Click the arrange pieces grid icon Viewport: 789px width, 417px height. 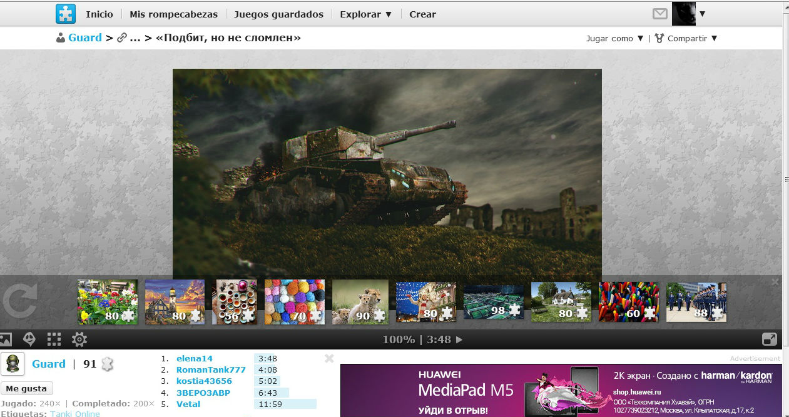pos(54,339)
